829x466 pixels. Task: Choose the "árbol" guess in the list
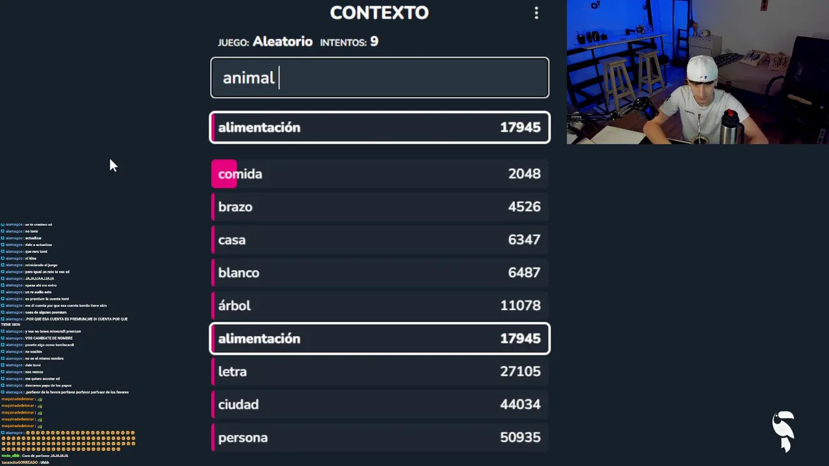380,305
